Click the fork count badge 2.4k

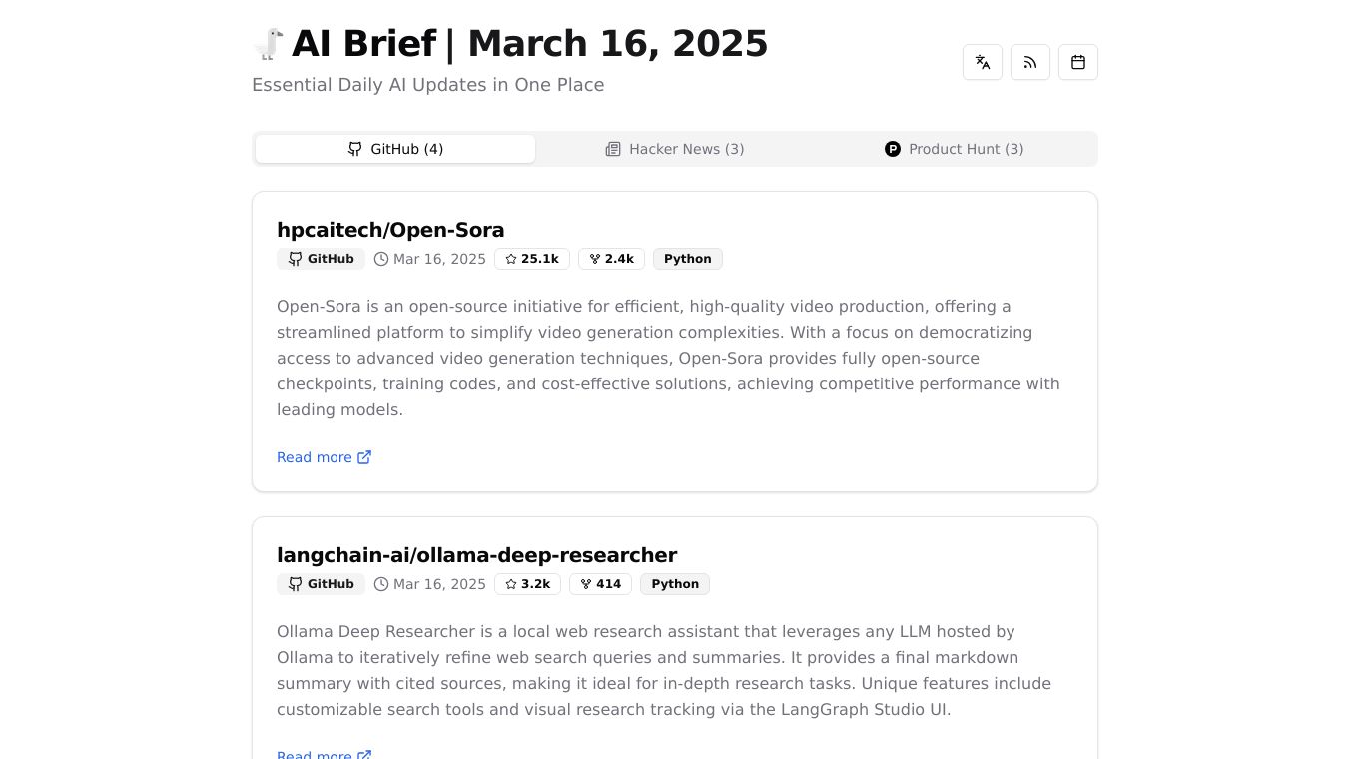611,259
